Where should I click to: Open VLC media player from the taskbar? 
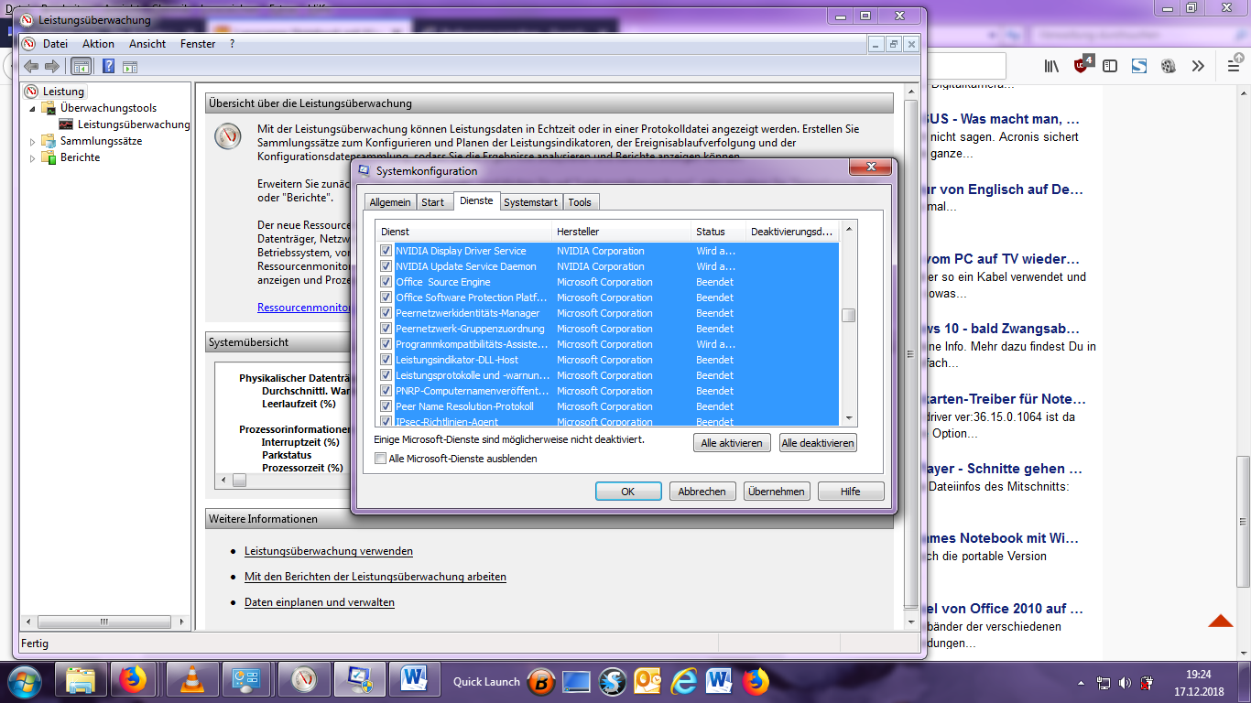click(192, 681)
